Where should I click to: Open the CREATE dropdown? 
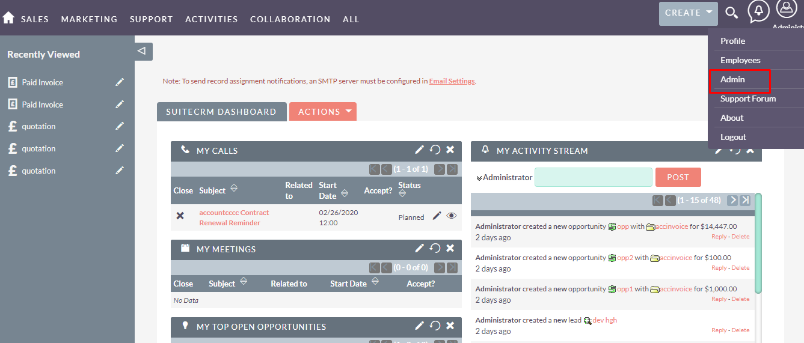click(x=689, y=13)
